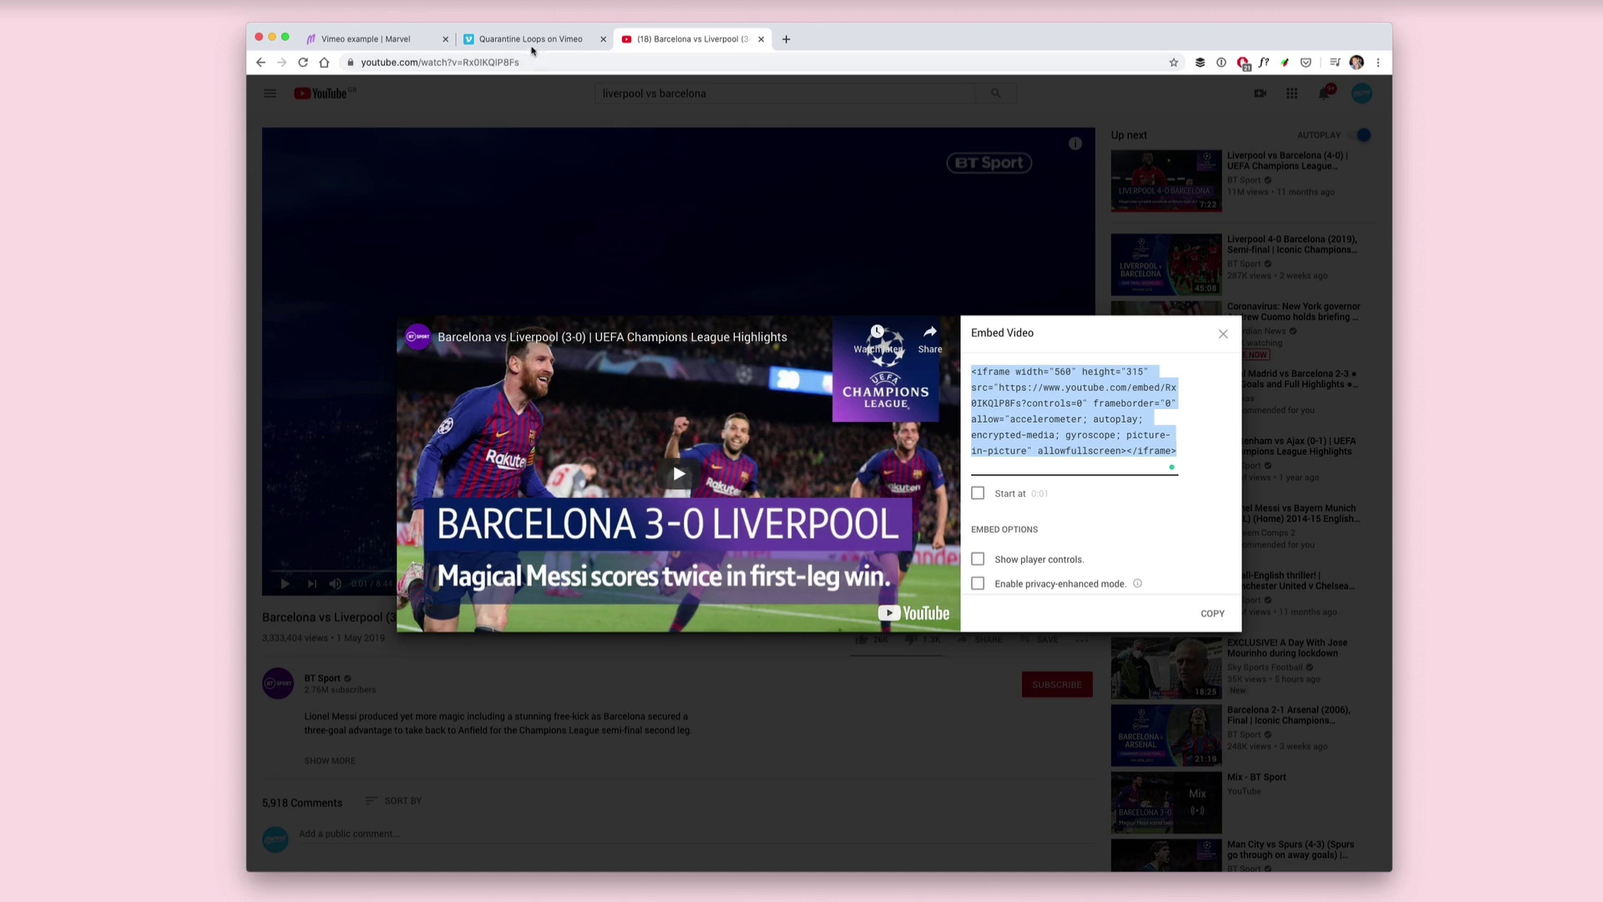Close the Barcelona vs Liverpool tab
This screenshot has height=902, width=1603.
coord(761,39)
